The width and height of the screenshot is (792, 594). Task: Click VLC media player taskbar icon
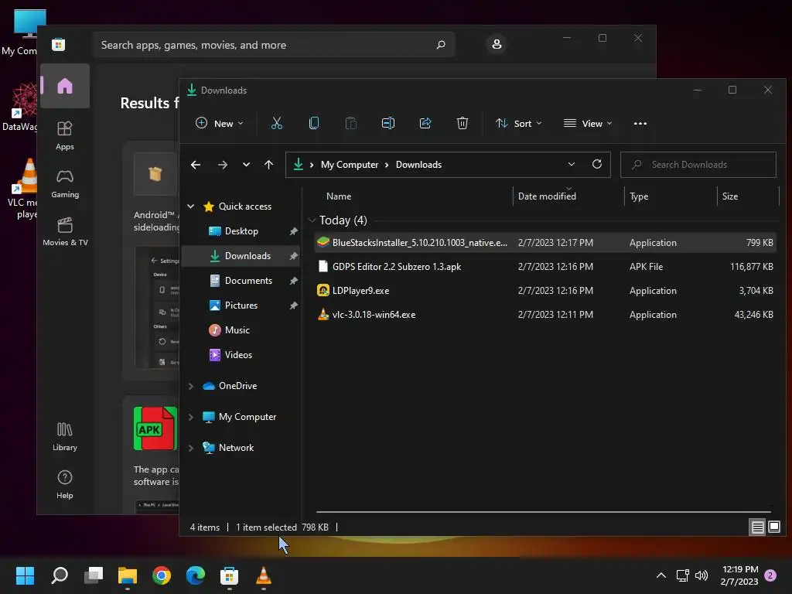264,575
